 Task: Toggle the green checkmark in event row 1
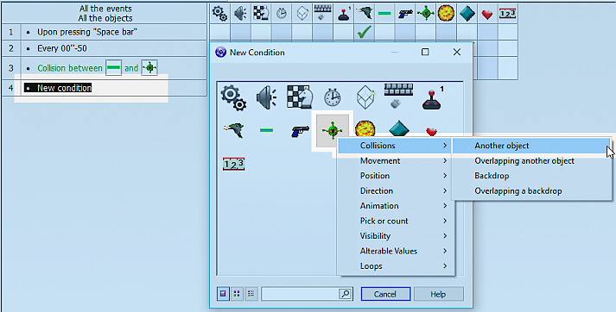click(365, 32)
